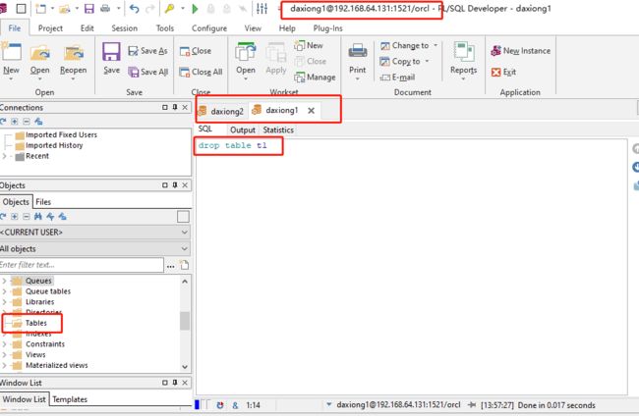Open the Project ribbon tab
Image resolution: width=639 pixels, height=416 pixels.
50,28
